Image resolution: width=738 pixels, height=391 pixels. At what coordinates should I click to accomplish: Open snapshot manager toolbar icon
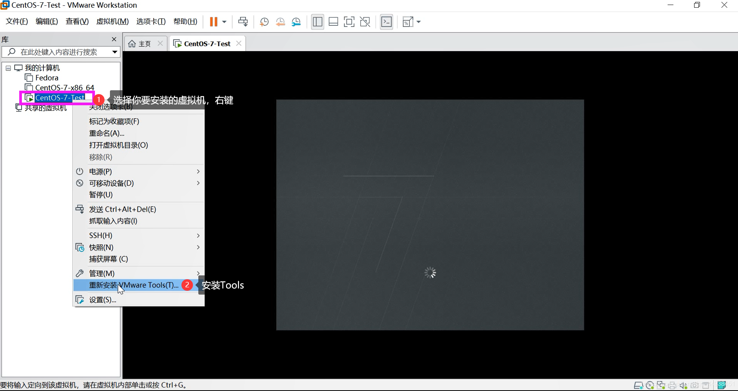click(x=296, y=22)
